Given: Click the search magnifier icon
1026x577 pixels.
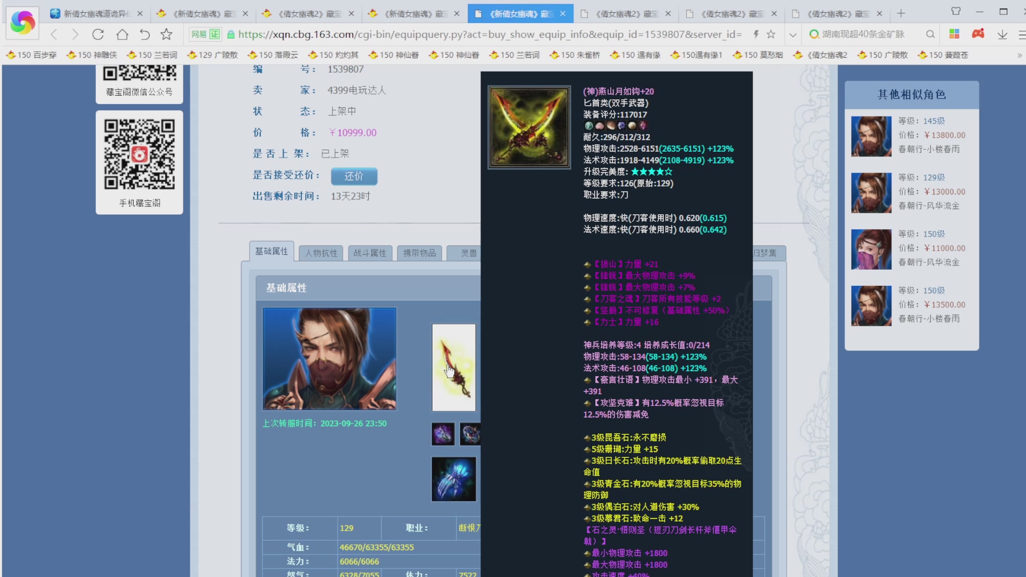Looking at the screenshot, I should [x=930, y=35].
